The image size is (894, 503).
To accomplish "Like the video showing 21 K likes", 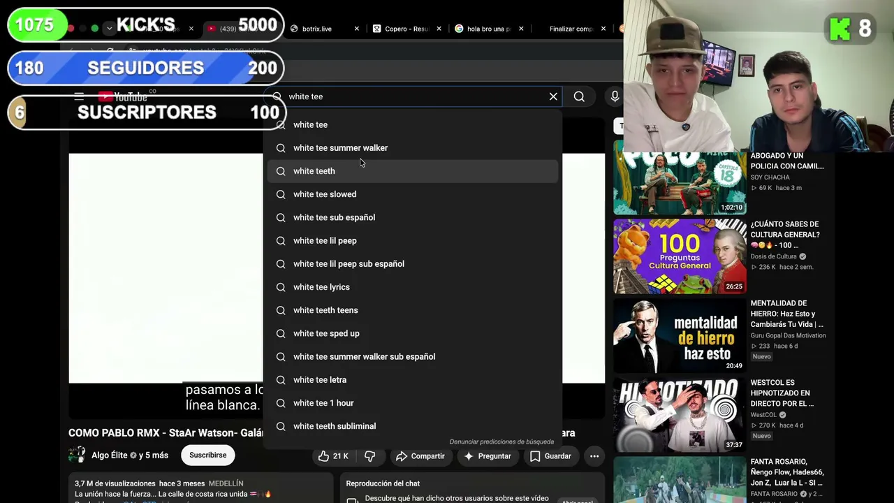I will click(x=333, y=456).
